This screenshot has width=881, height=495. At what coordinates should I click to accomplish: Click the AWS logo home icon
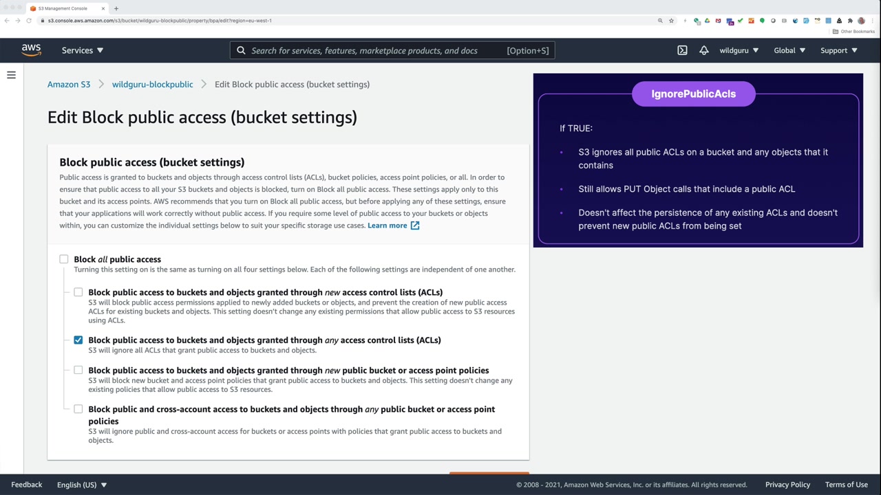(31, 50)
